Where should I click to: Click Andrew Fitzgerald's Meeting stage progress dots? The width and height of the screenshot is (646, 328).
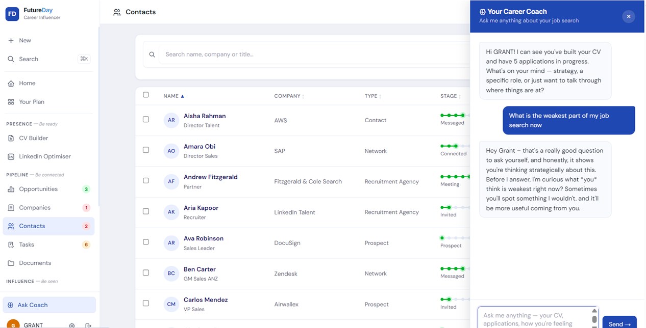pyautogui.click(x=455, y=177)
